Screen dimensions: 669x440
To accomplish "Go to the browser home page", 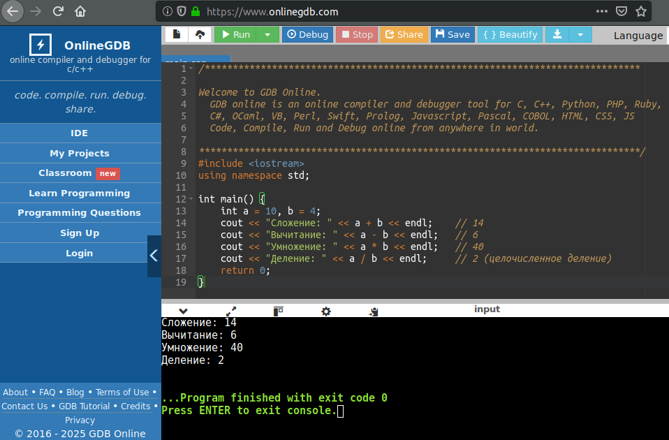I will tap(80, 11).
